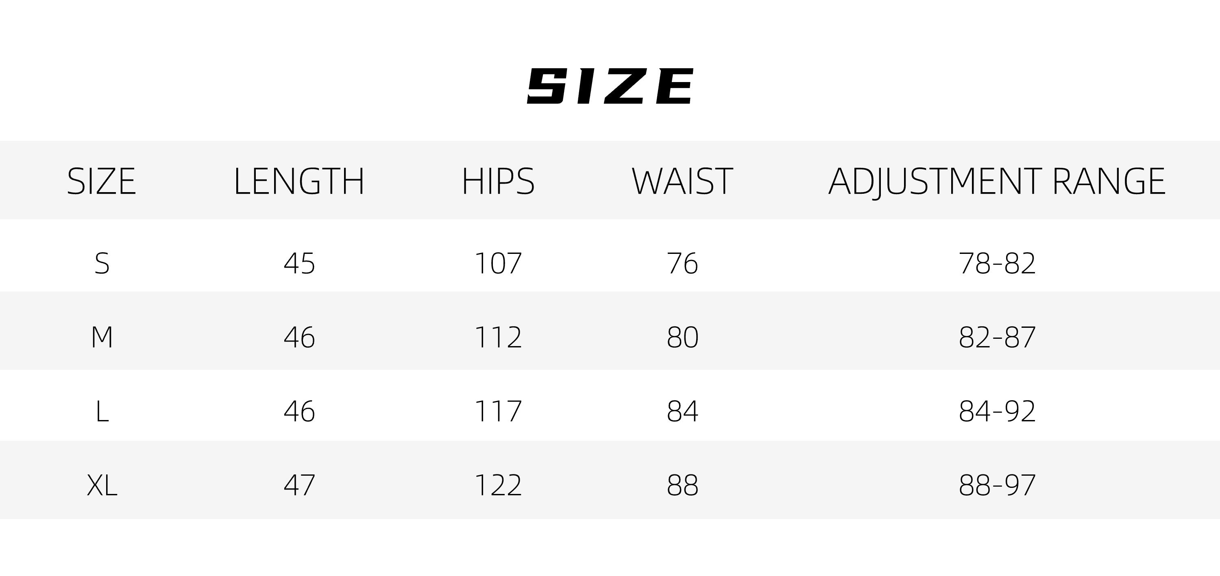
Task: Select the S size row label
Action: 102,263
